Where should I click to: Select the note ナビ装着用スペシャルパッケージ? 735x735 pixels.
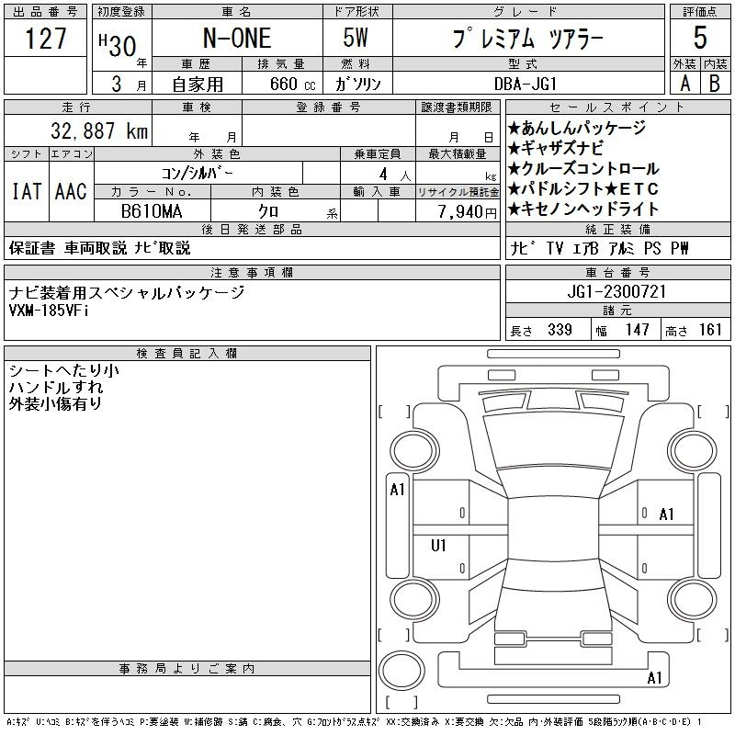[x=127, y=292]
